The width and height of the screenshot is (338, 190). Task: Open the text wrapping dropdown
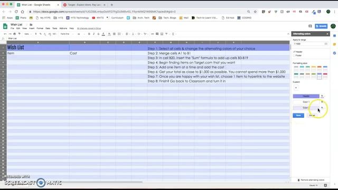[x=139, y=34]
